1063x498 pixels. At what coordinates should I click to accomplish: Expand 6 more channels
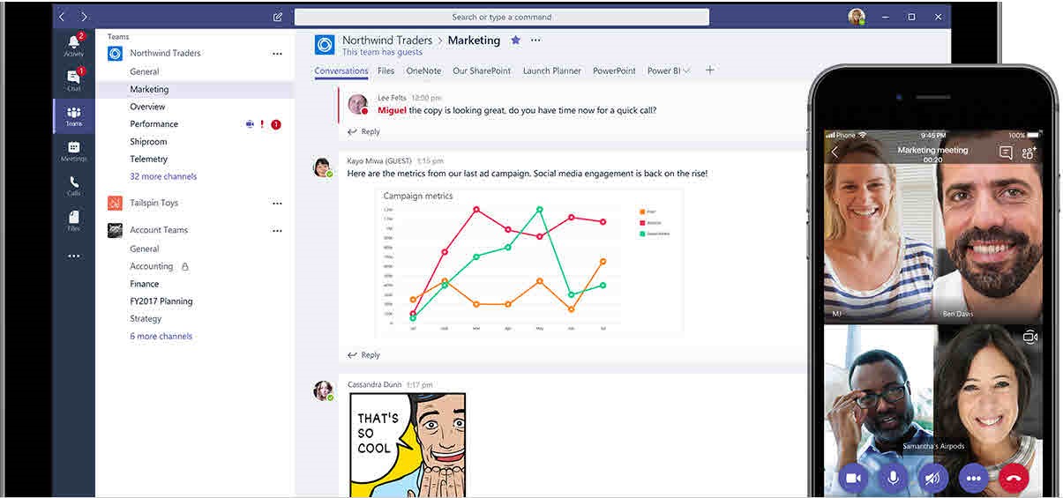click(161, 336)
